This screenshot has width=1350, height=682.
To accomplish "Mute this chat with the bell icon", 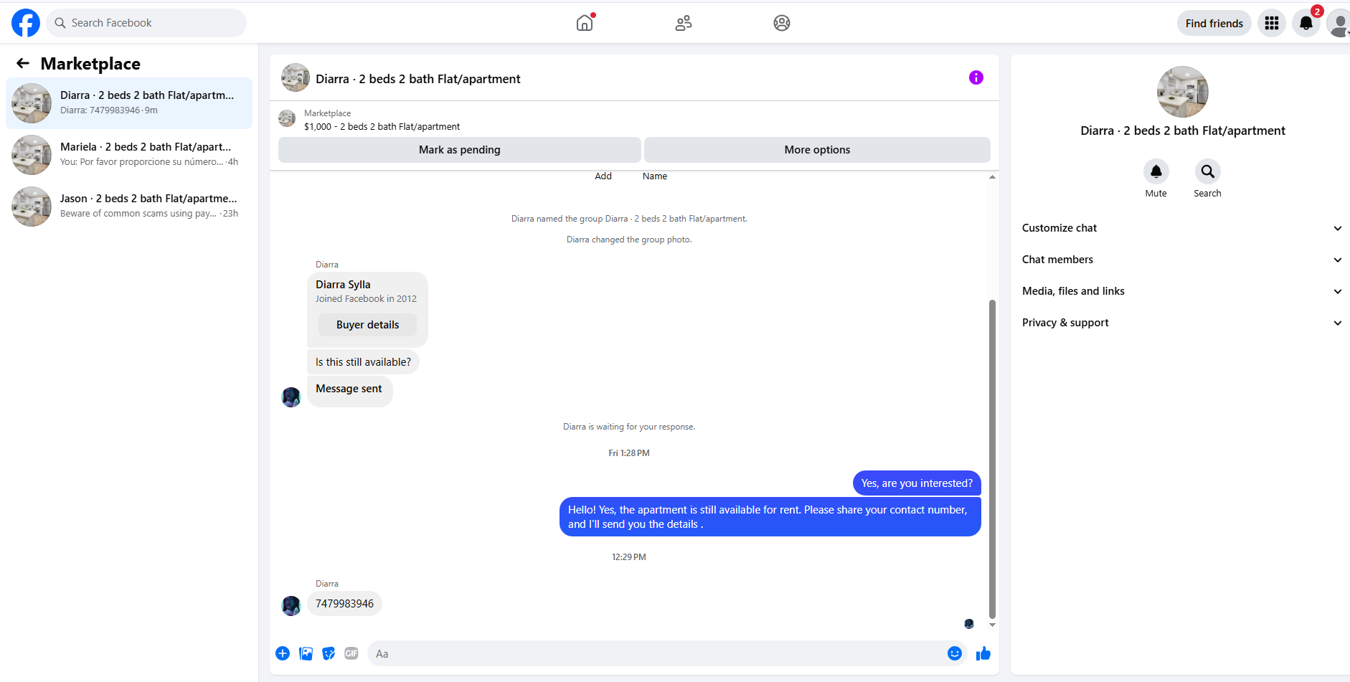I will click(x=1156, y=171).
